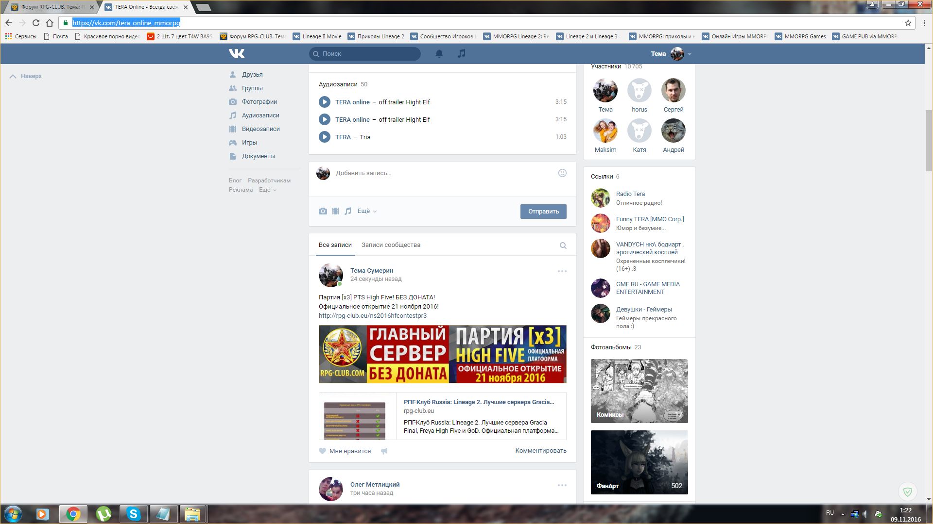933x524 pixels.
Task: Click the VK logo icon
Action: (x=237, y=53)
